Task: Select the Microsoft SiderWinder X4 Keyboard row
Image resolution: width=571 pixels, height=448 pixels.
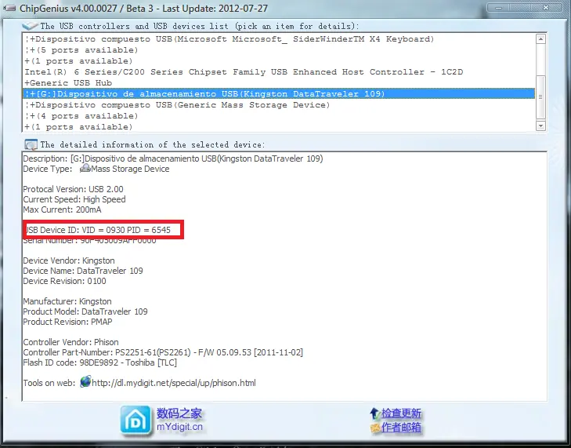Action: tap(279, 39)
